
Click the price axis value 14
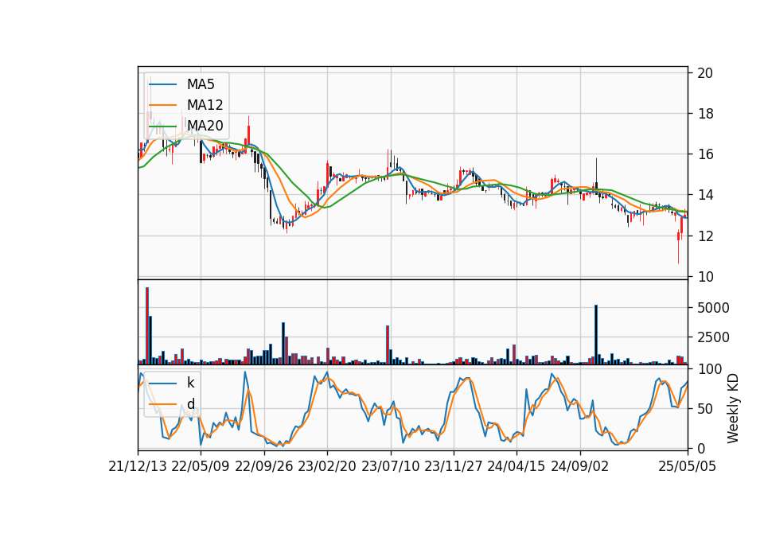click(705, 196)
